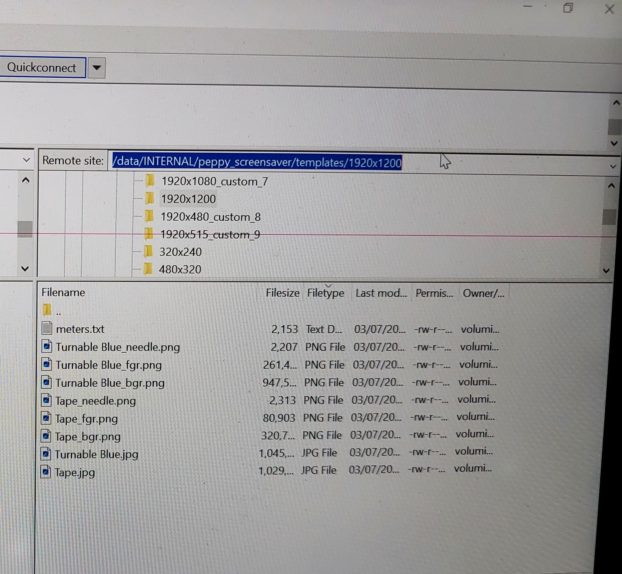Click the 1920x1200 folder icon

click(x=149, y=198)
